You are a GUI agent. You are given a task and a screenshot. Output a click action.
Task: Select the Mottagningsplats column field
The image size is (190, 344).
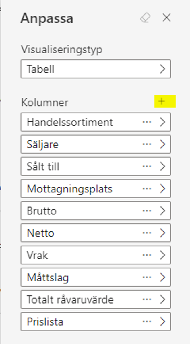pos(96,188)
